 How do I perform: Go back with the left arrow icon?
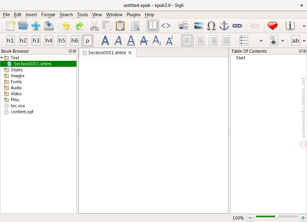[x=255, y=26]
